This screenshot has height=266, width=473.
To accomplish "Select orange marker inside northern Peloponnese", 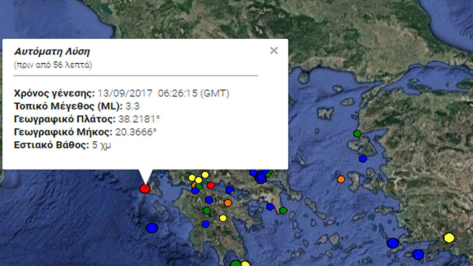I will click(x=228, y=203).
